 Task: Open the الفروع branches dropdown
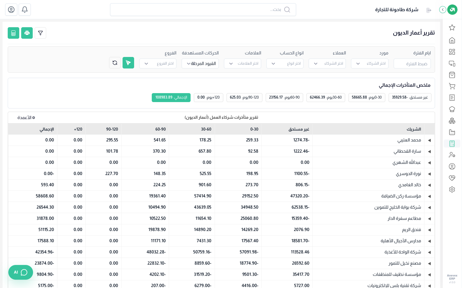(x=158, y=63)
